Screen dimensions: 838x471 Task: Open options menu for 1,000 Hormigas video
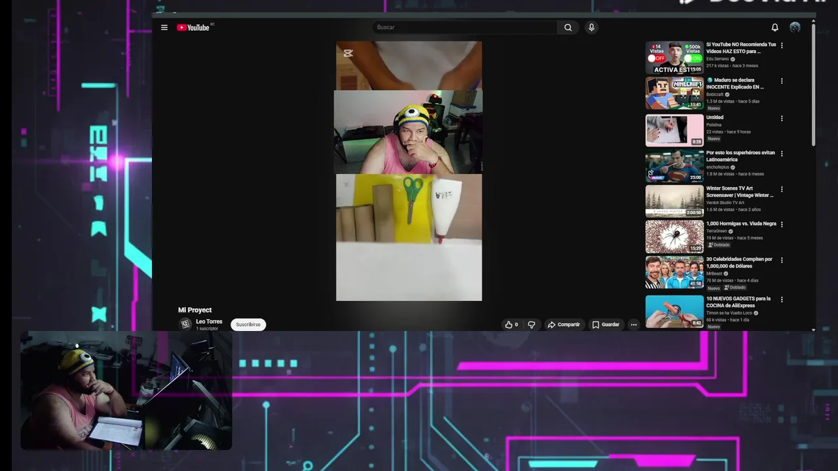click(x=782, y=224)
